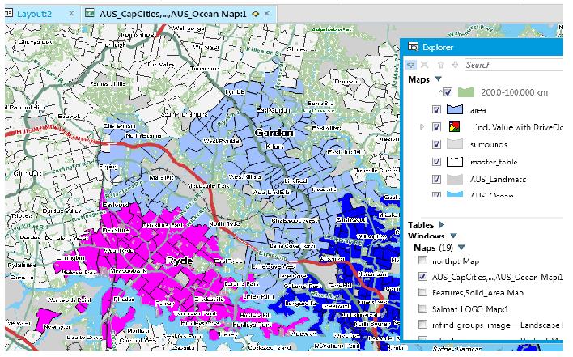Click the add layer icon in Explorer toolbar
The image size is (573, 357).
[x=411, y=65]
